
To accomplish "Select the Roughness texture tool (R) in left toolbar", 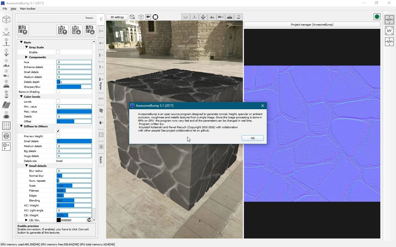I will point(6,84).
